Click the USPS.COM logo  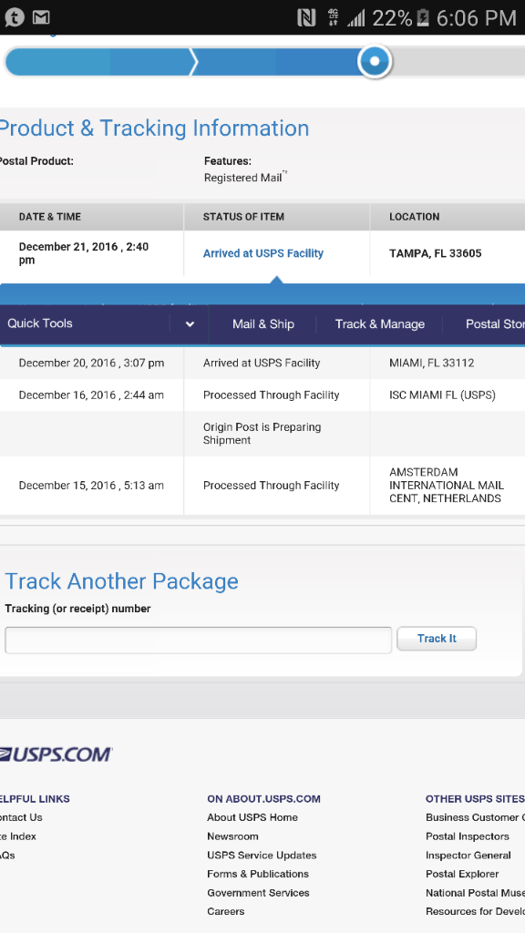(56, 754)
